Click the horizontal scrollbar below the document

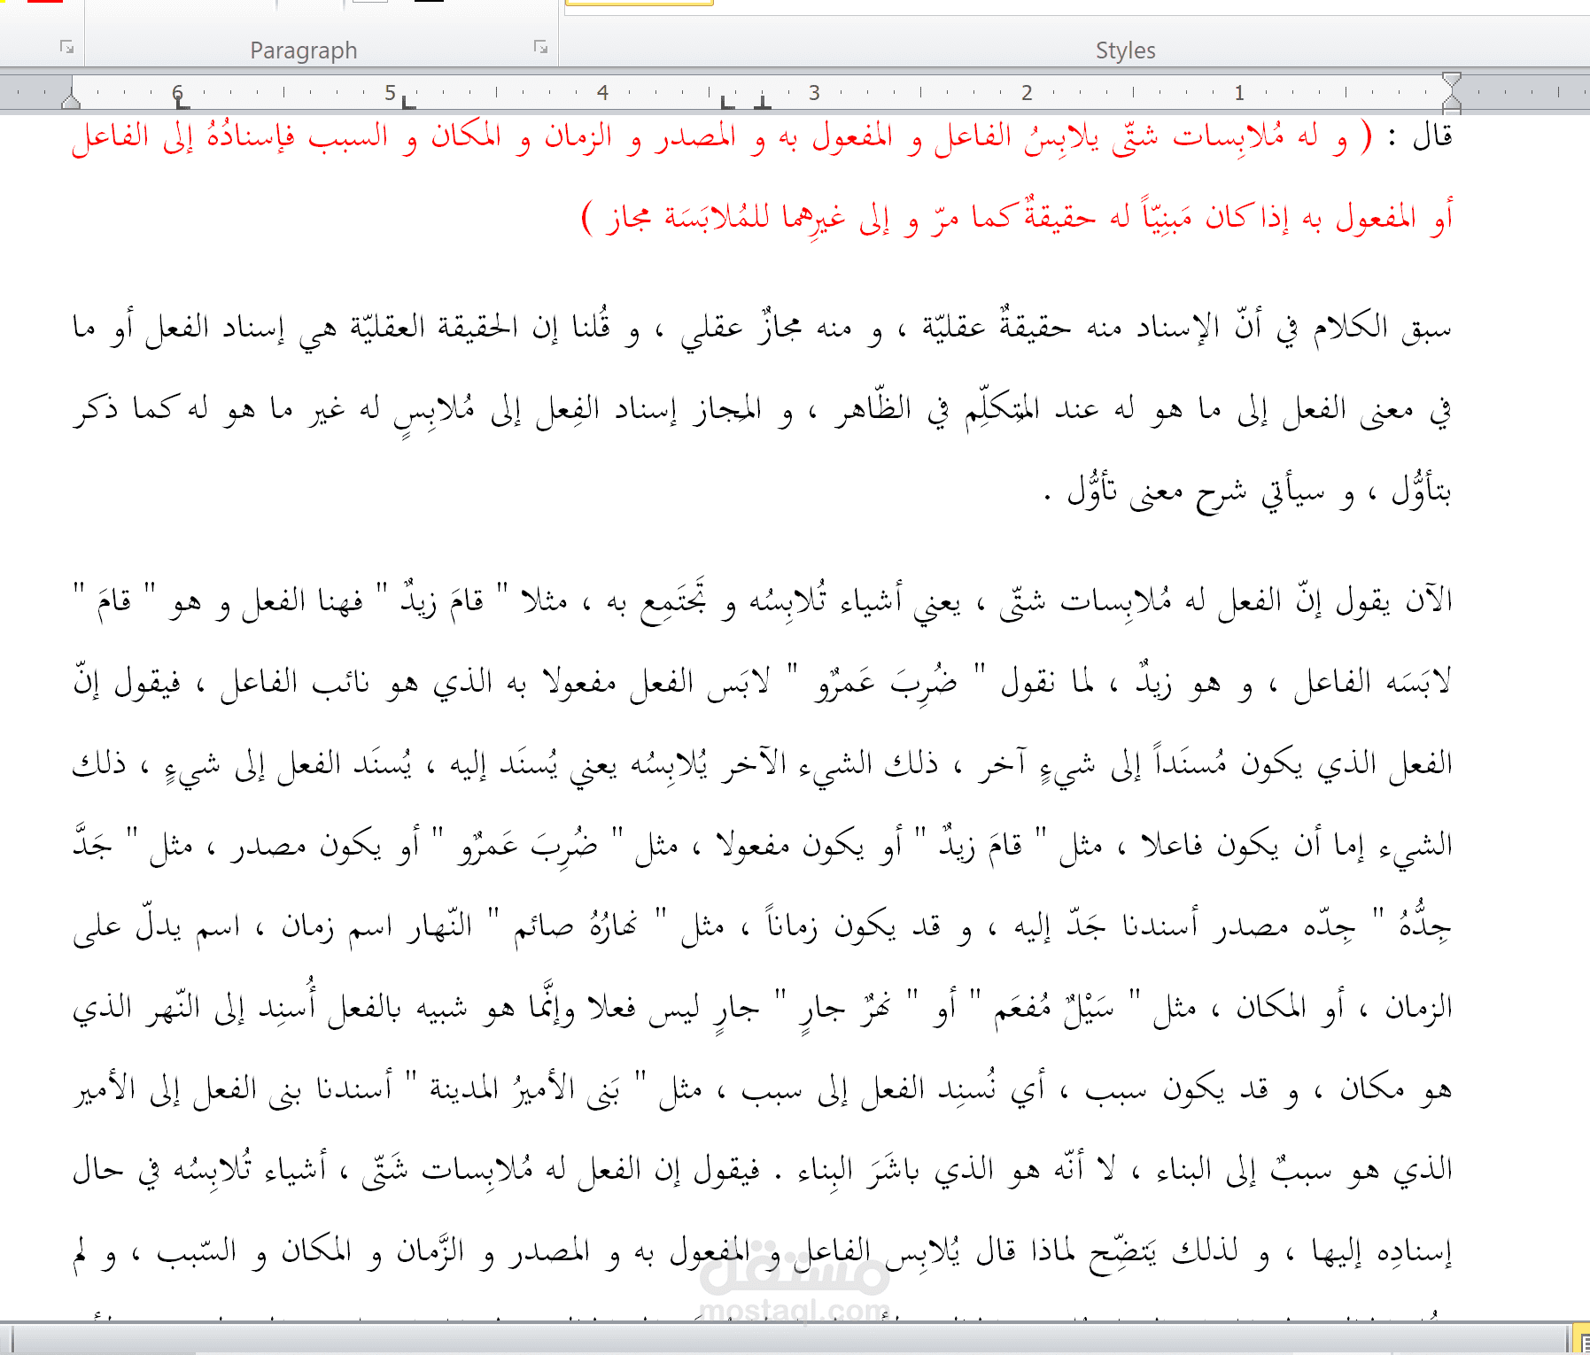[x=788, y=1337]
